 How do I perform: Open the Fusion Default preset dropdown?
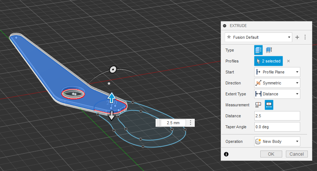pos(258,37)
